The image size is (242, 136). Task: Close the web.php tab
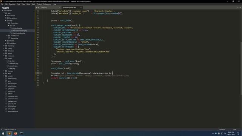point(59,8)
